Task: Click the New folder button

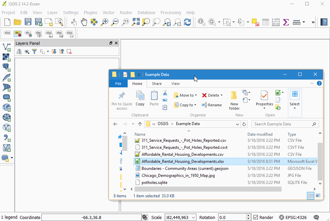Action: 234,101
